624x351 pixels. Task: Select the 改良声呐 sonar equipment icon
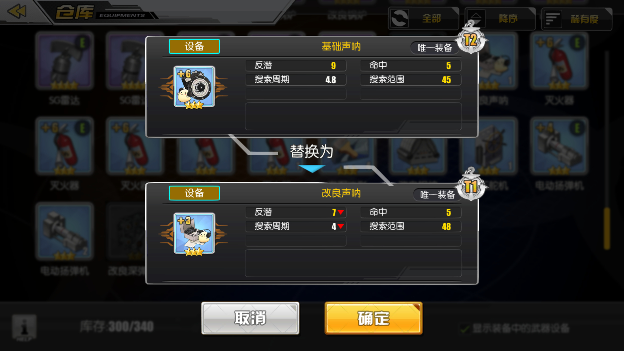[194, 233]
